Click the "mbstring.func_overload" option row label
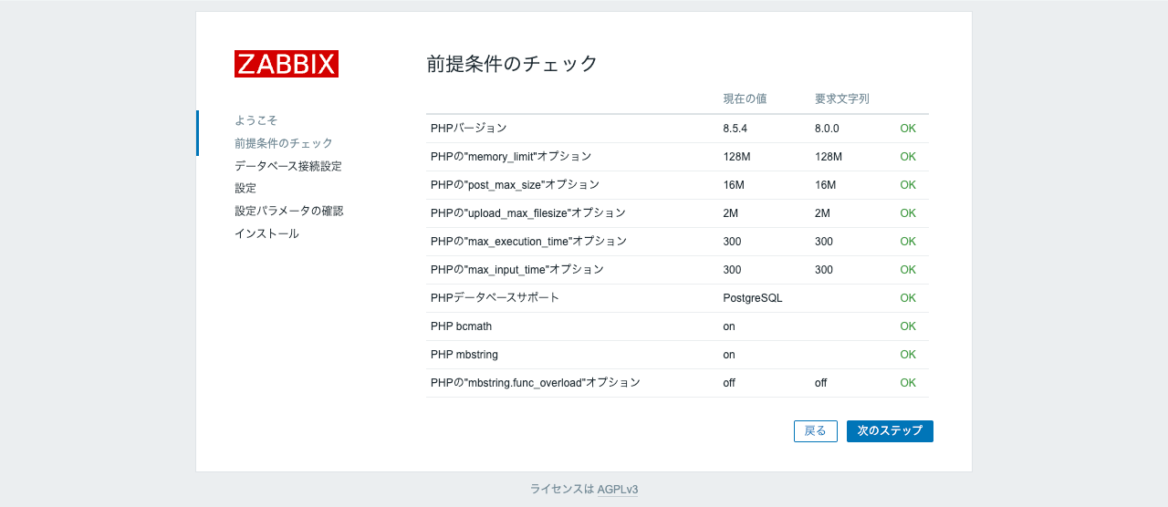1168x507 pixels. pyautogui.click(x=536, y=383)
